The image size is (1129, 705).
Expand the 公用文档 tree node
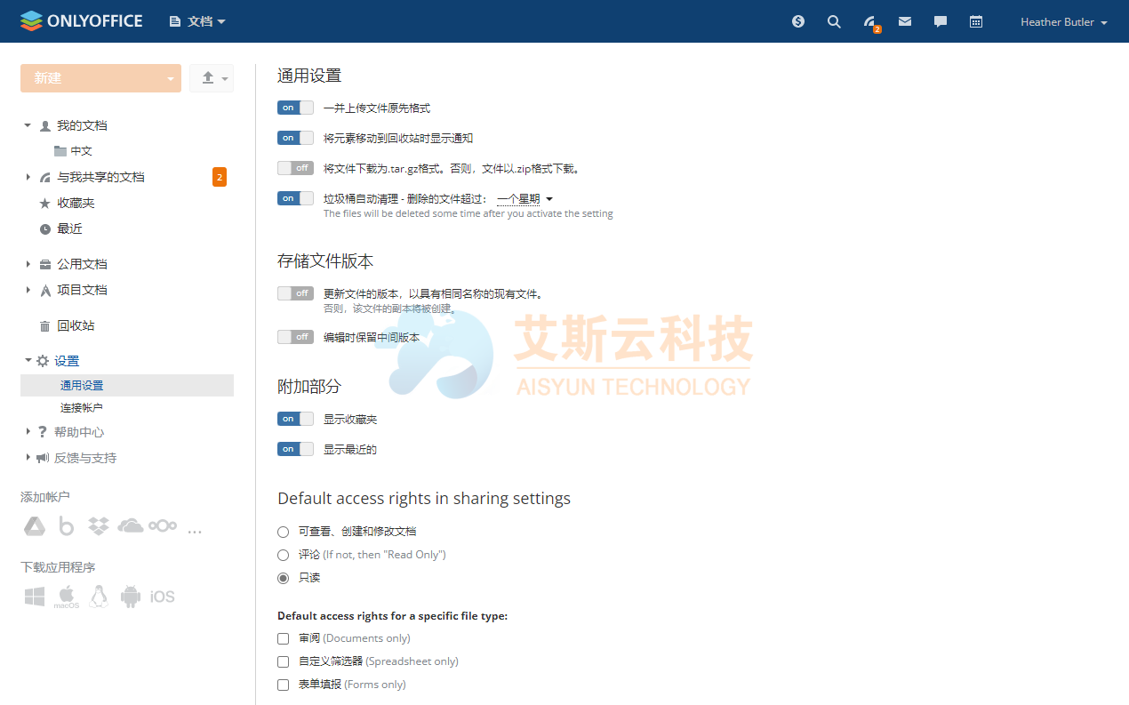28,264
